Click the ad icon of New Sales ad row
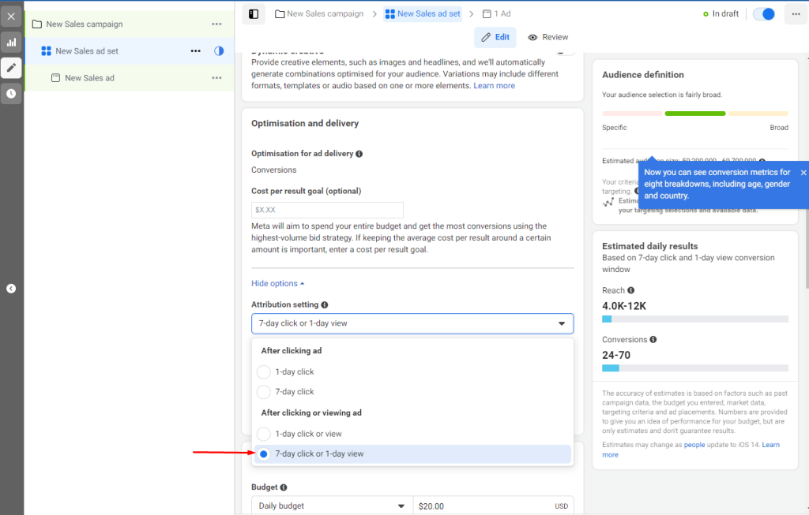Screen dimensions: 809x515 coord(56,78)
